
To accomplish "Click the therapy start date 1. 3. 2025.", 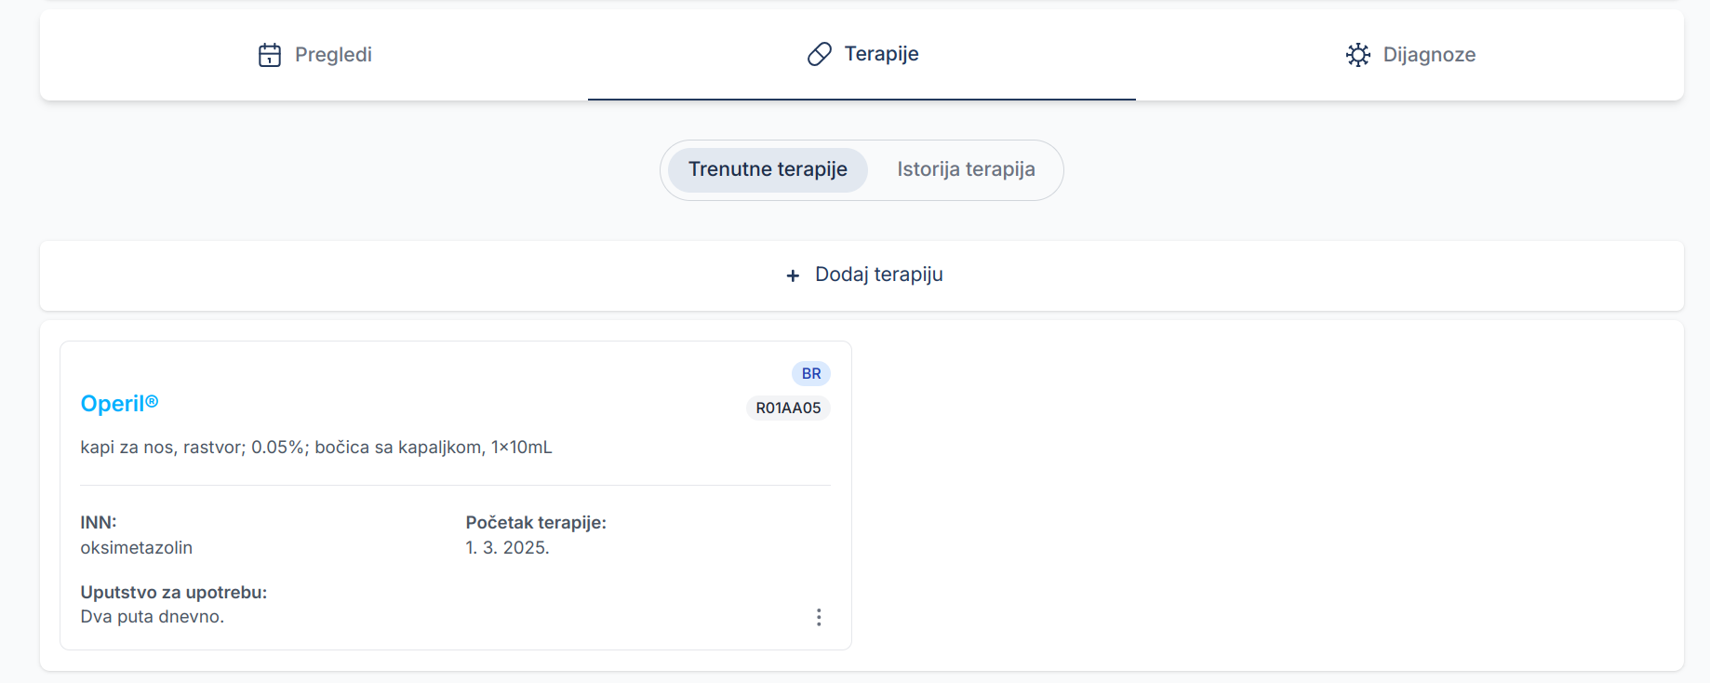I will pos(507,548).
